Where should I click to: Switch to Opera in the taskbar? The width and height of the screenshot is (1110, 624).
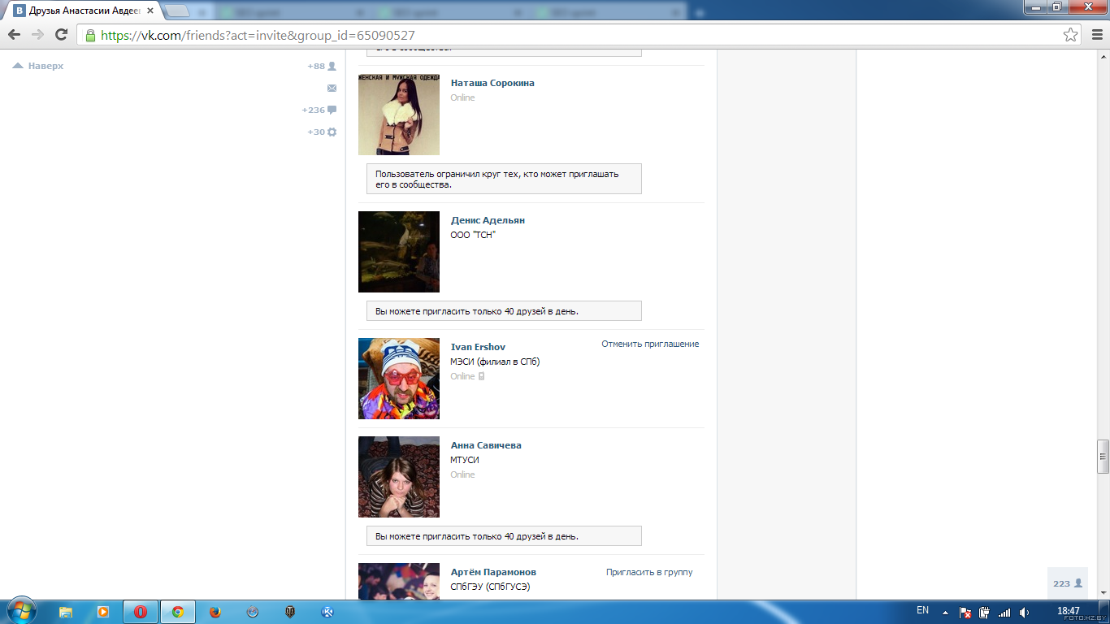pos(141,612)
